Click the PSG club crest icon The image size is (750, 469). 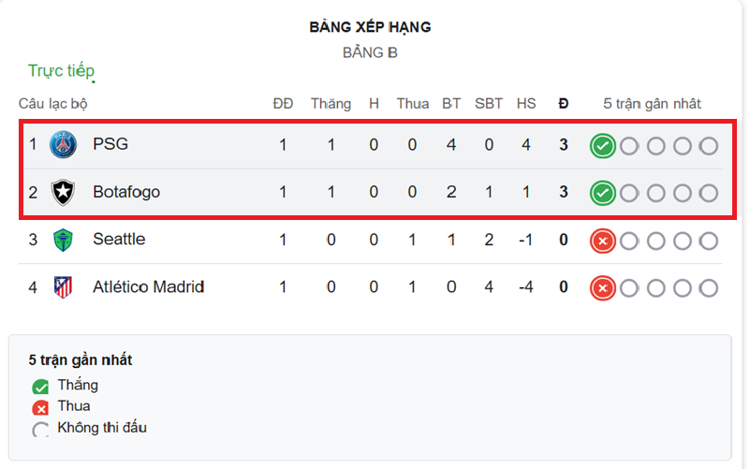pos(63,144)
